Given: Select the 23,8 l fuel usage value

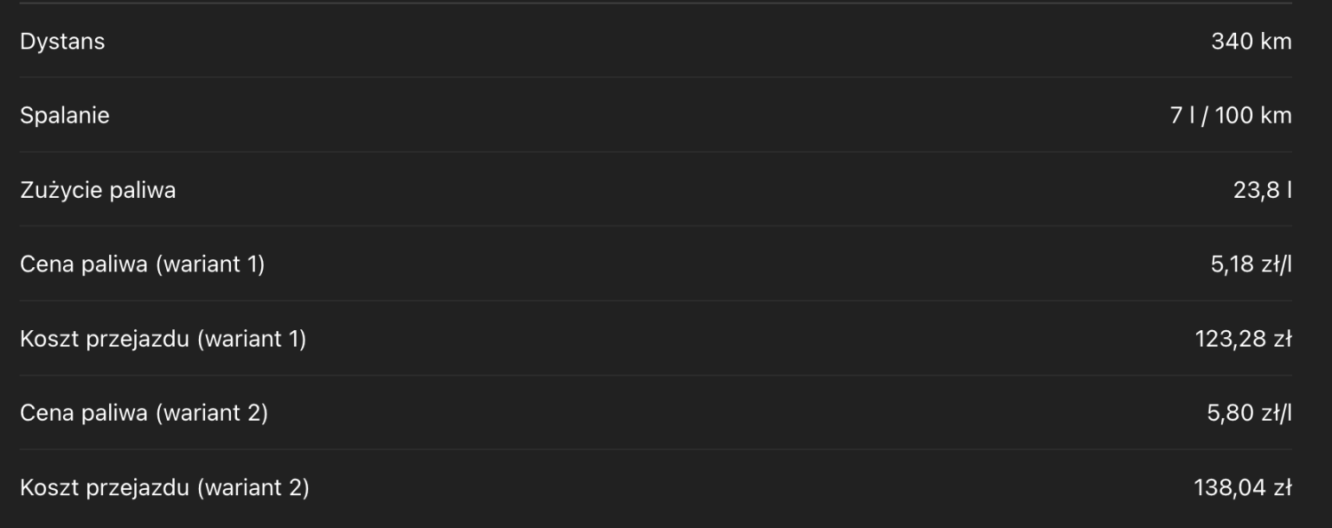Looking at the screenshot, I should tap(1262, 190).
